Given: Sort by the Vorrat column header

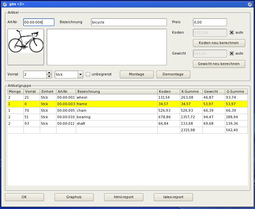Looking at the screenshot, I should tap(32, 91).
